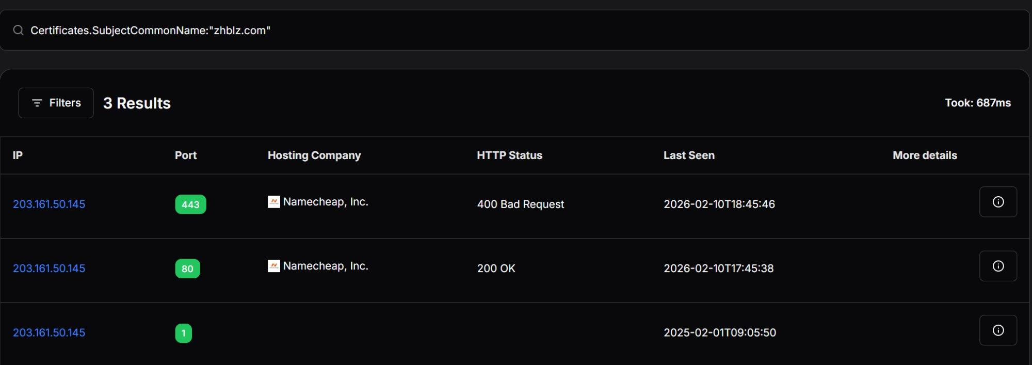The height and width of the screenshot is (365, 1032).
Task: Click the HTTP Status column header
Action: pyautogui.click(x=509, y=155)
